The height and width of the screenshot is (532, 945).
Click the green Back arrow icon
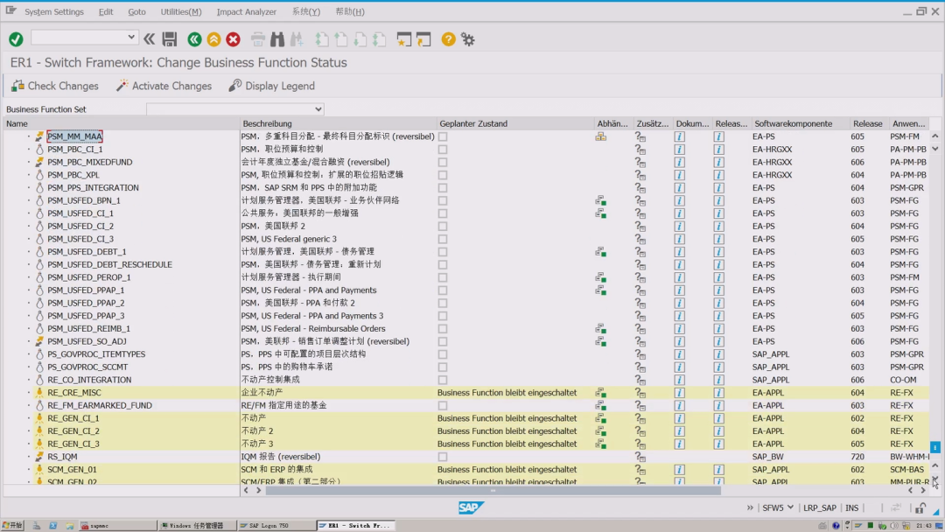tap(194, 39)
